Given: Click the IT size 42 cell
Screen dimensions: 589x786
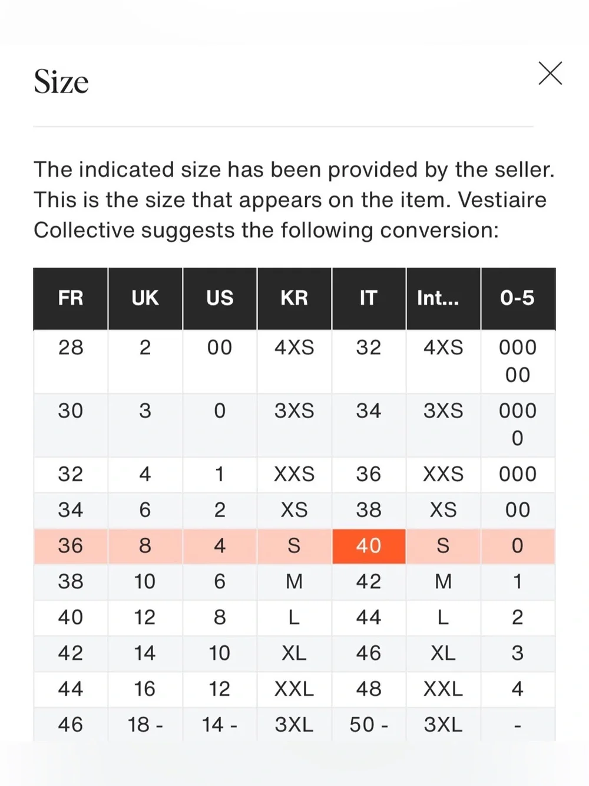Looking at the screenshot, I should pos(369,582).
